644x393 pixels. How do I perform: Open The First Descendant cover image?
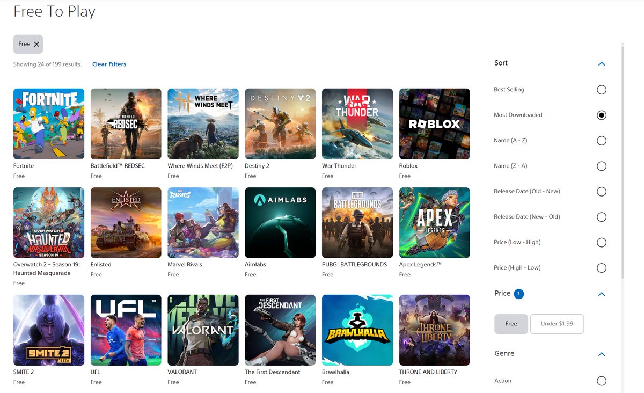point(280,330)
